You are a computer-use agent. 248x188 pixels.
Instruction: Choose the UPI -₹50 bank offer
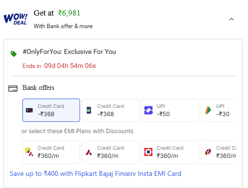point(170,110)
